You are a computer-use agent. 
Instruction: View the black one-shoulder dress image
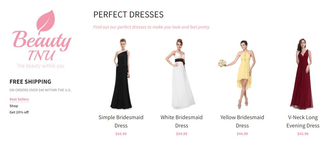(121, 74)
